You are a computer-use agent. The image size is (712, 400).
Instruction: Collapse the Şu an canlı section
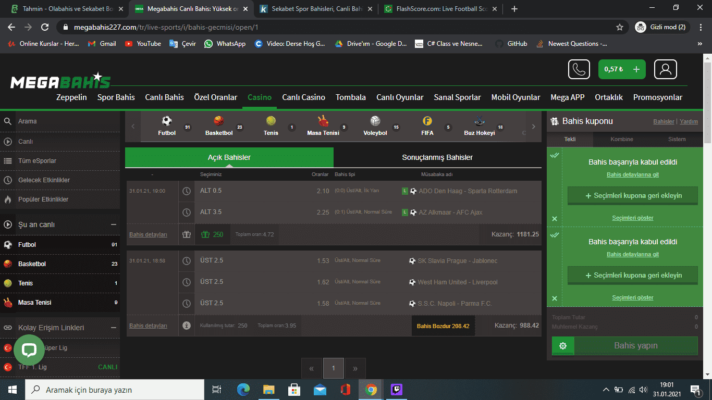pos(113,224)
